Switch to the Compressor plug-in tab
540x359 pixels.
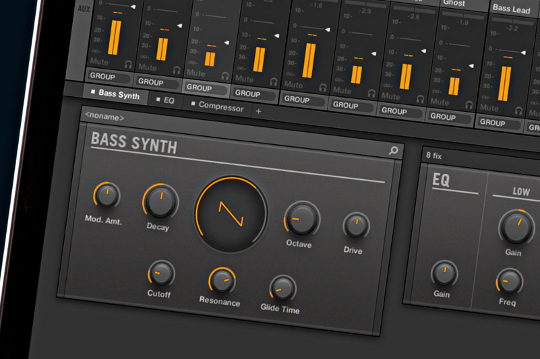[x=218, y=106]
